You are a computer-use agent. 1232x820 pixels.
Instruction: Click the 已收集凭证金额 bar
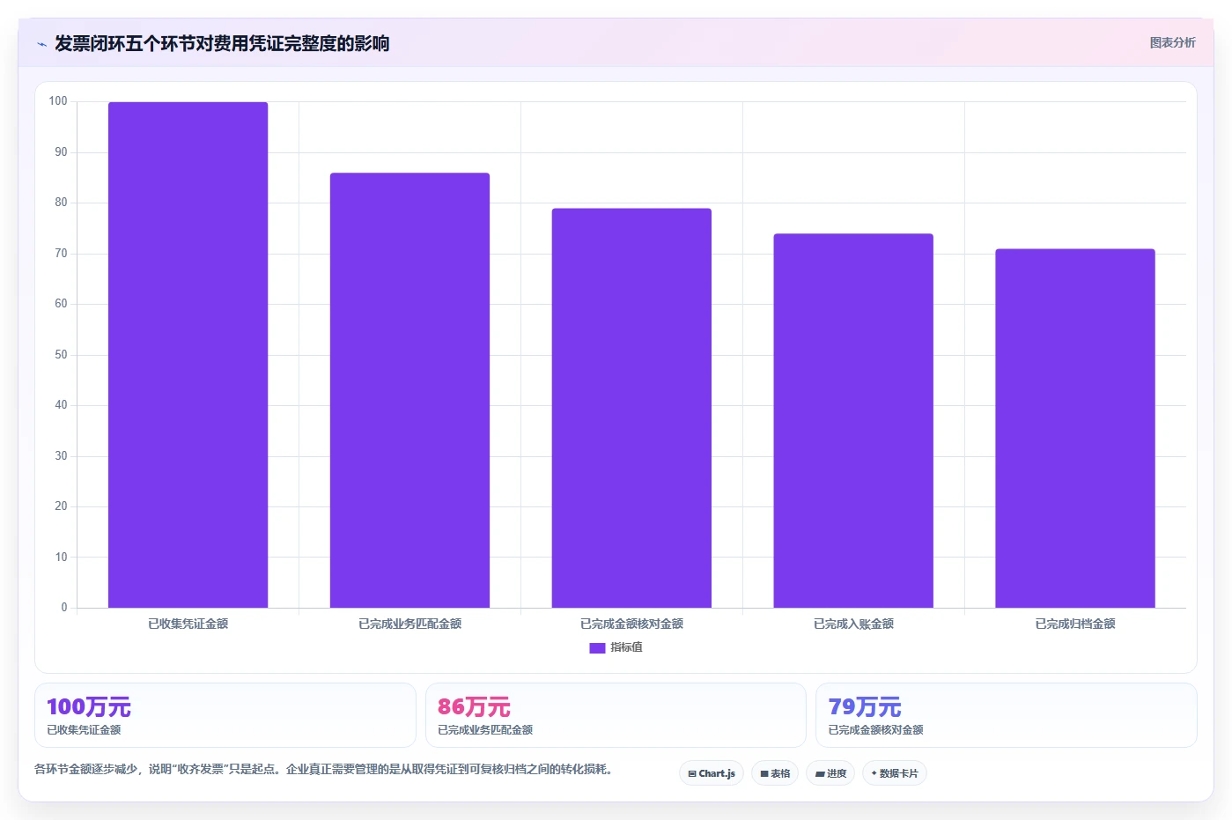(188, 355)
